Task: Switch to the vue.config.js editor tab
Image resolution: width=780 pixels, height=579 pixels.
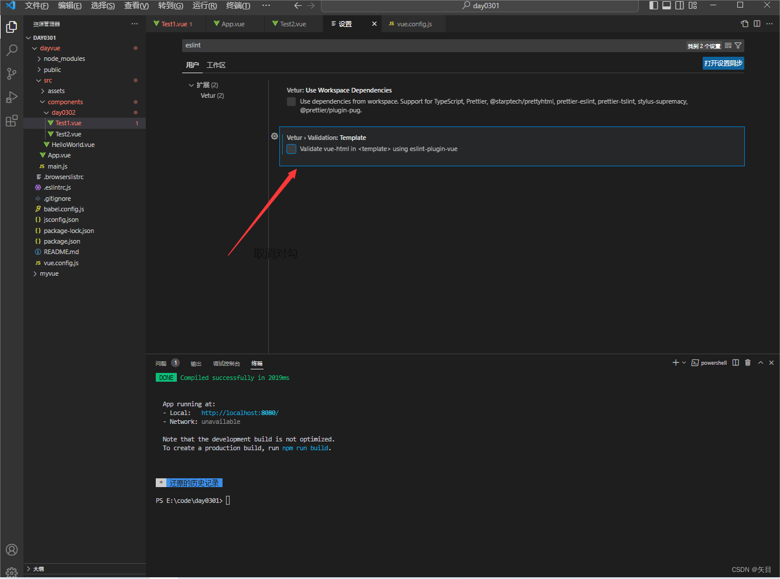Action: [414, 24]
